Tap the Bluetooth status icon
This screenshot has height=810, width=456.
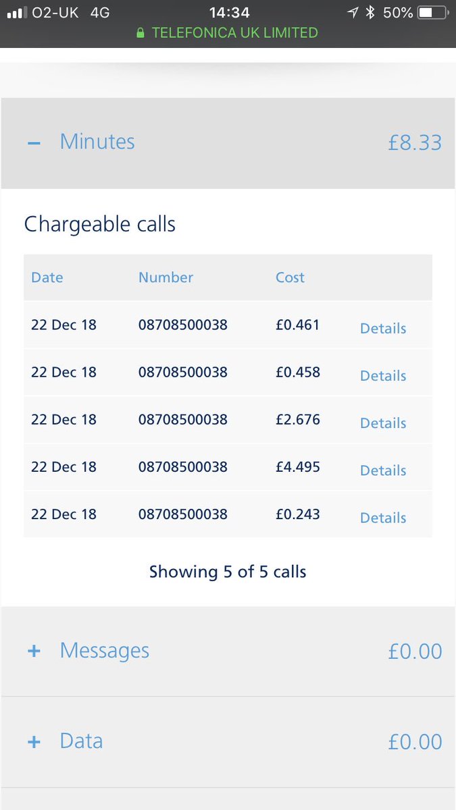coord(370,13)
